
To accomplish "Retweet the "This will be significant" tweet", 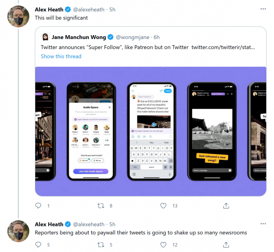I will pyautogui.click(x=101, y=206).
